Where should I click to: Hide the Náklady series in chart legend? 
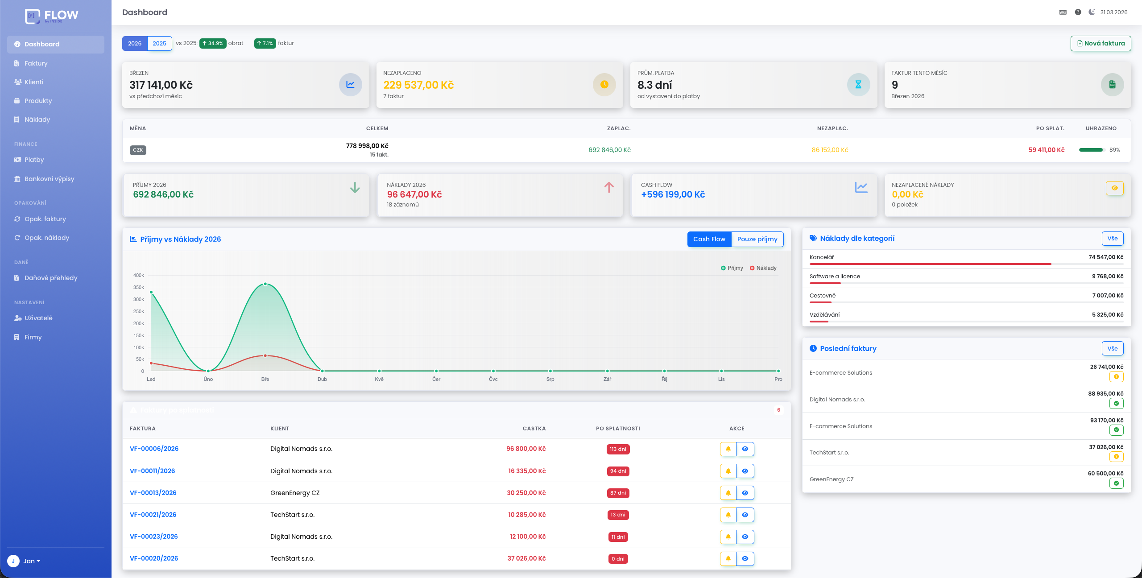point(763,268)
